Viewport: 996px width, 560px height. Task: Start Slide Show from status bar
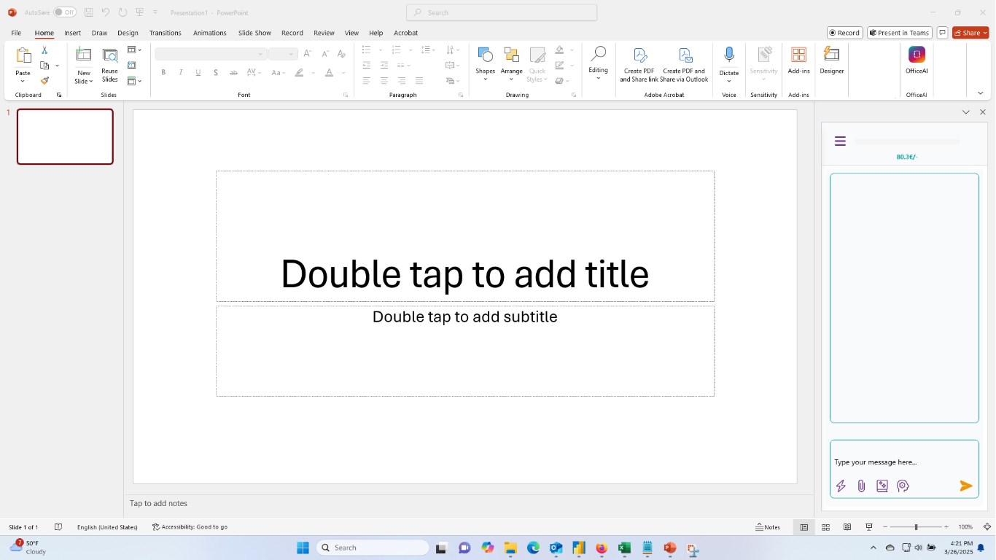pyautogui.click(x=869, y=527)
